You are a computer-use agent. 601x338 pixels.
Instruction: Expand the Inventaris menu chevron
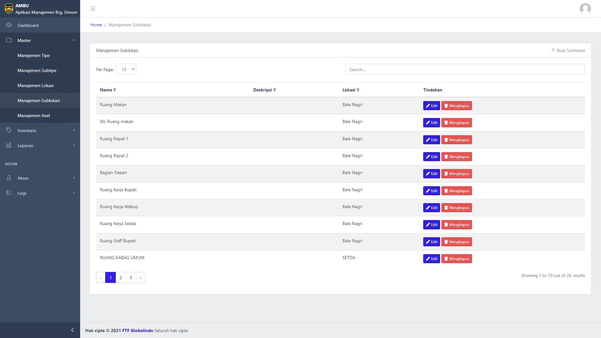74,130
